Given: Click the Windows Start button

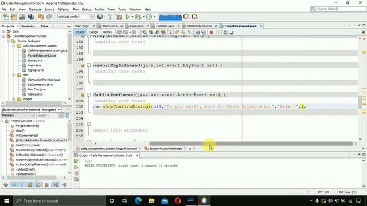Looking at the screenshot, I should click(x=6, y=201).
